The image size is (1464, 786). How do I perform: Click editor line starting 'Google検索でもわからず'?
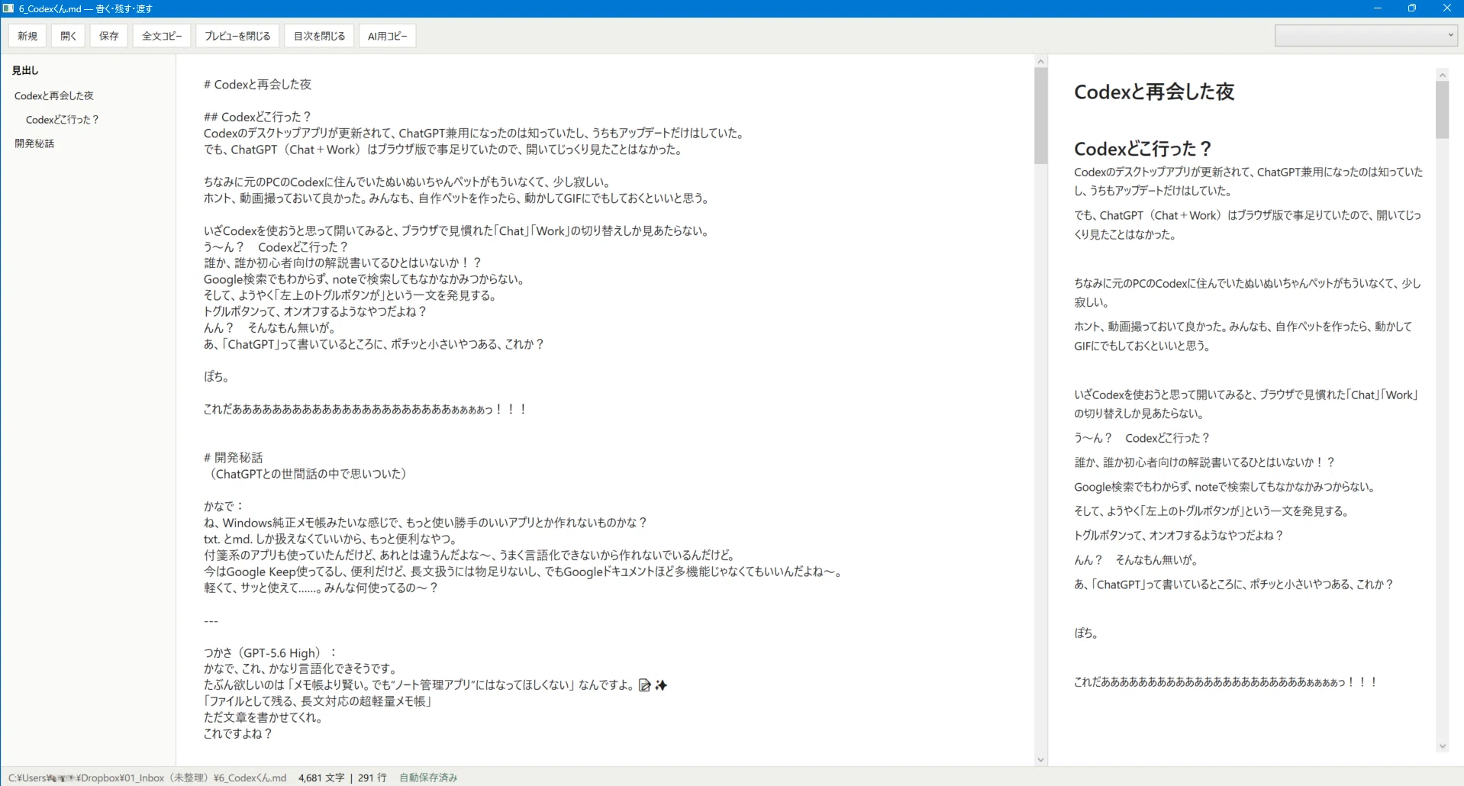[x=364, y=279]
